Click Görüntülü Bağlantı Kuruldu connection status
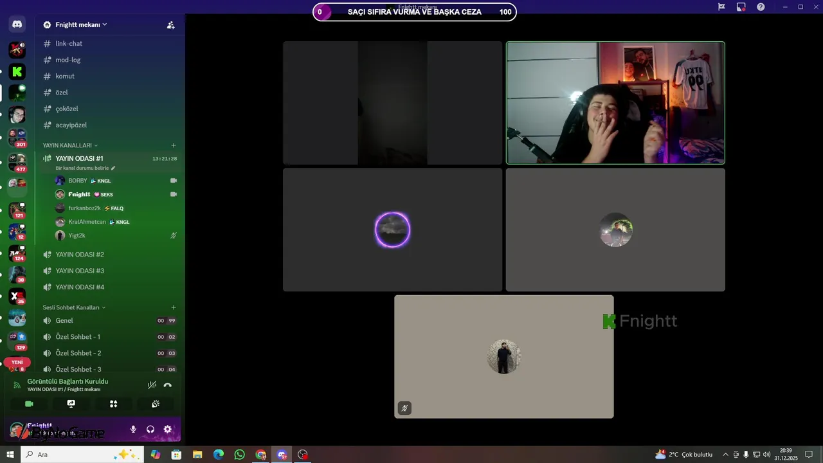823x463 pixels. (68, 381)
